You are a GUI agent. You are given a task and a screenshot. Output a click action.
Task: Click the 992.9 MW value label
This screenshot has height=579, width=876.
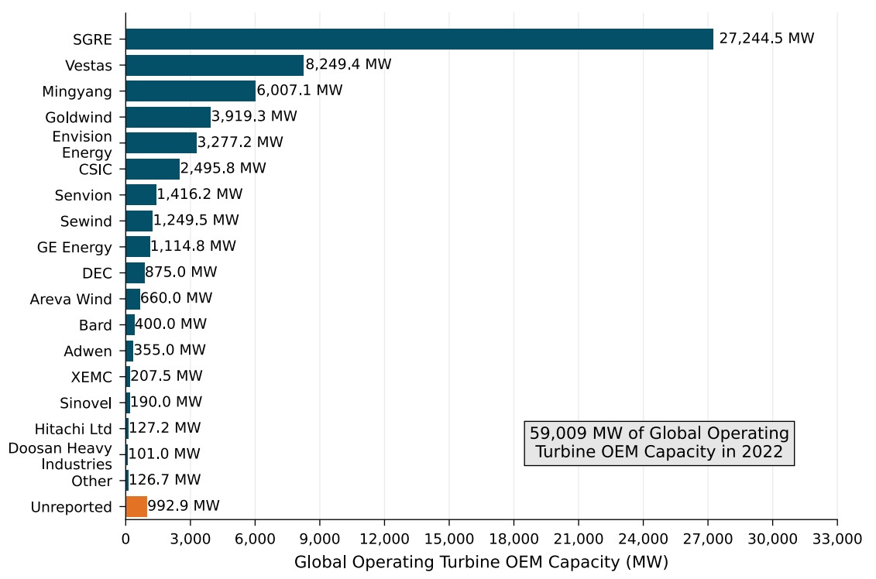(x=184, y=506)
